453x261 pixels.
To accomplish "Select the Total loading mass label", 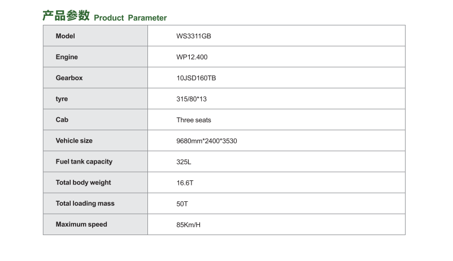I will coord(85,204).
